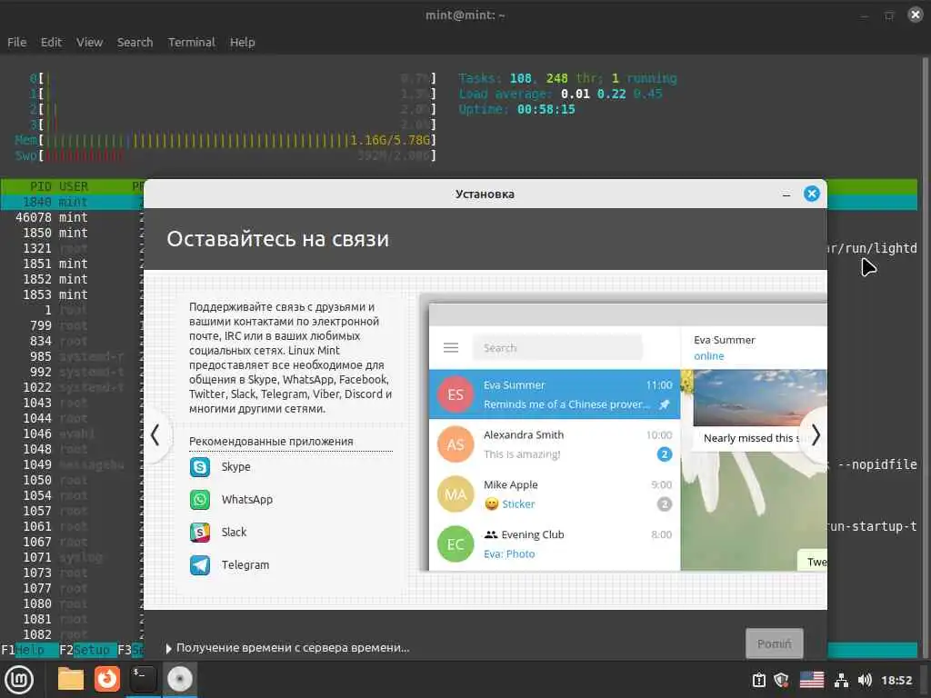
Task: Minimize the Установка installer window
Action: point(786,194)
